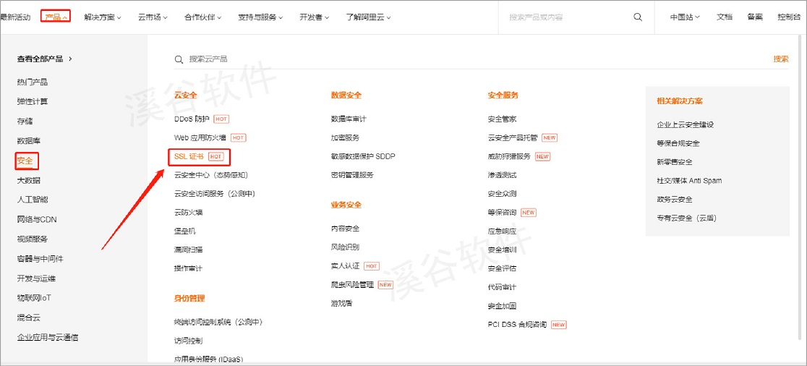807x366 pixels.
Task: Open the 加密服务 link
Action: click(x=345, y=137)
